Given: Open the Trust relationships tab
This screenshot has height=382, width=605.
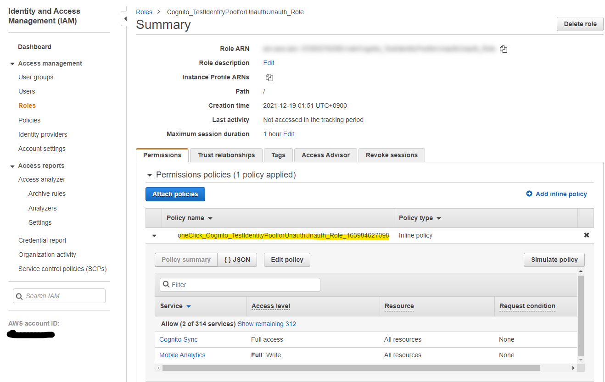Looking at the screenshot, I should tap(226, 155).
